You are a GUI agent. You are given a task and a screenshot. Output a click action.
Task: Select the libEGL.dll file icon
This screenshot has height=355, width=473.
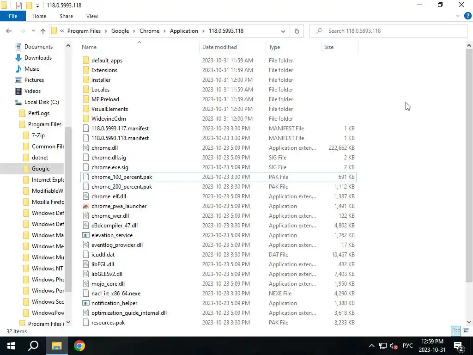tap(86, 264)
